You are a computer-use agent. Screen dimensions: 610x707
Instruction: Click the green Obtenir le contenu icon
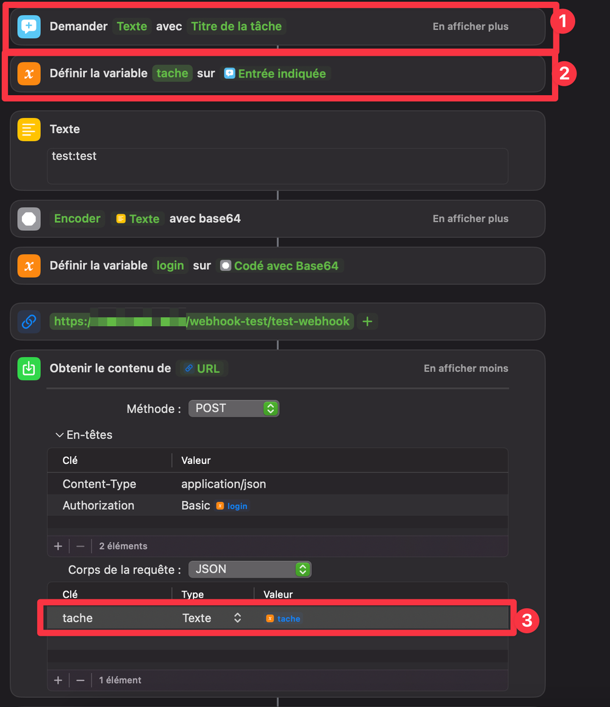coord(29,369)
